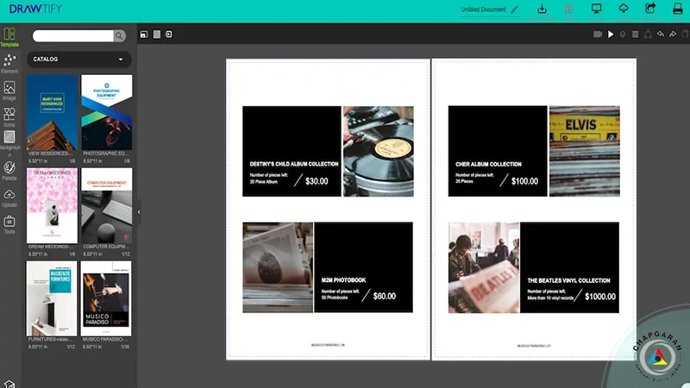This screenshot has width=690, height=388.
Task: Select the photo beside the M2M Photobook panel
Action: pos(278,267)
